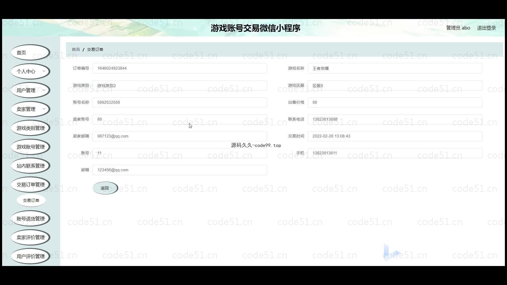The image size is (507, 285).
Task: Expand the 卖家管理 menu chevron
Action: pyautogui.click(x=44, y=109)
